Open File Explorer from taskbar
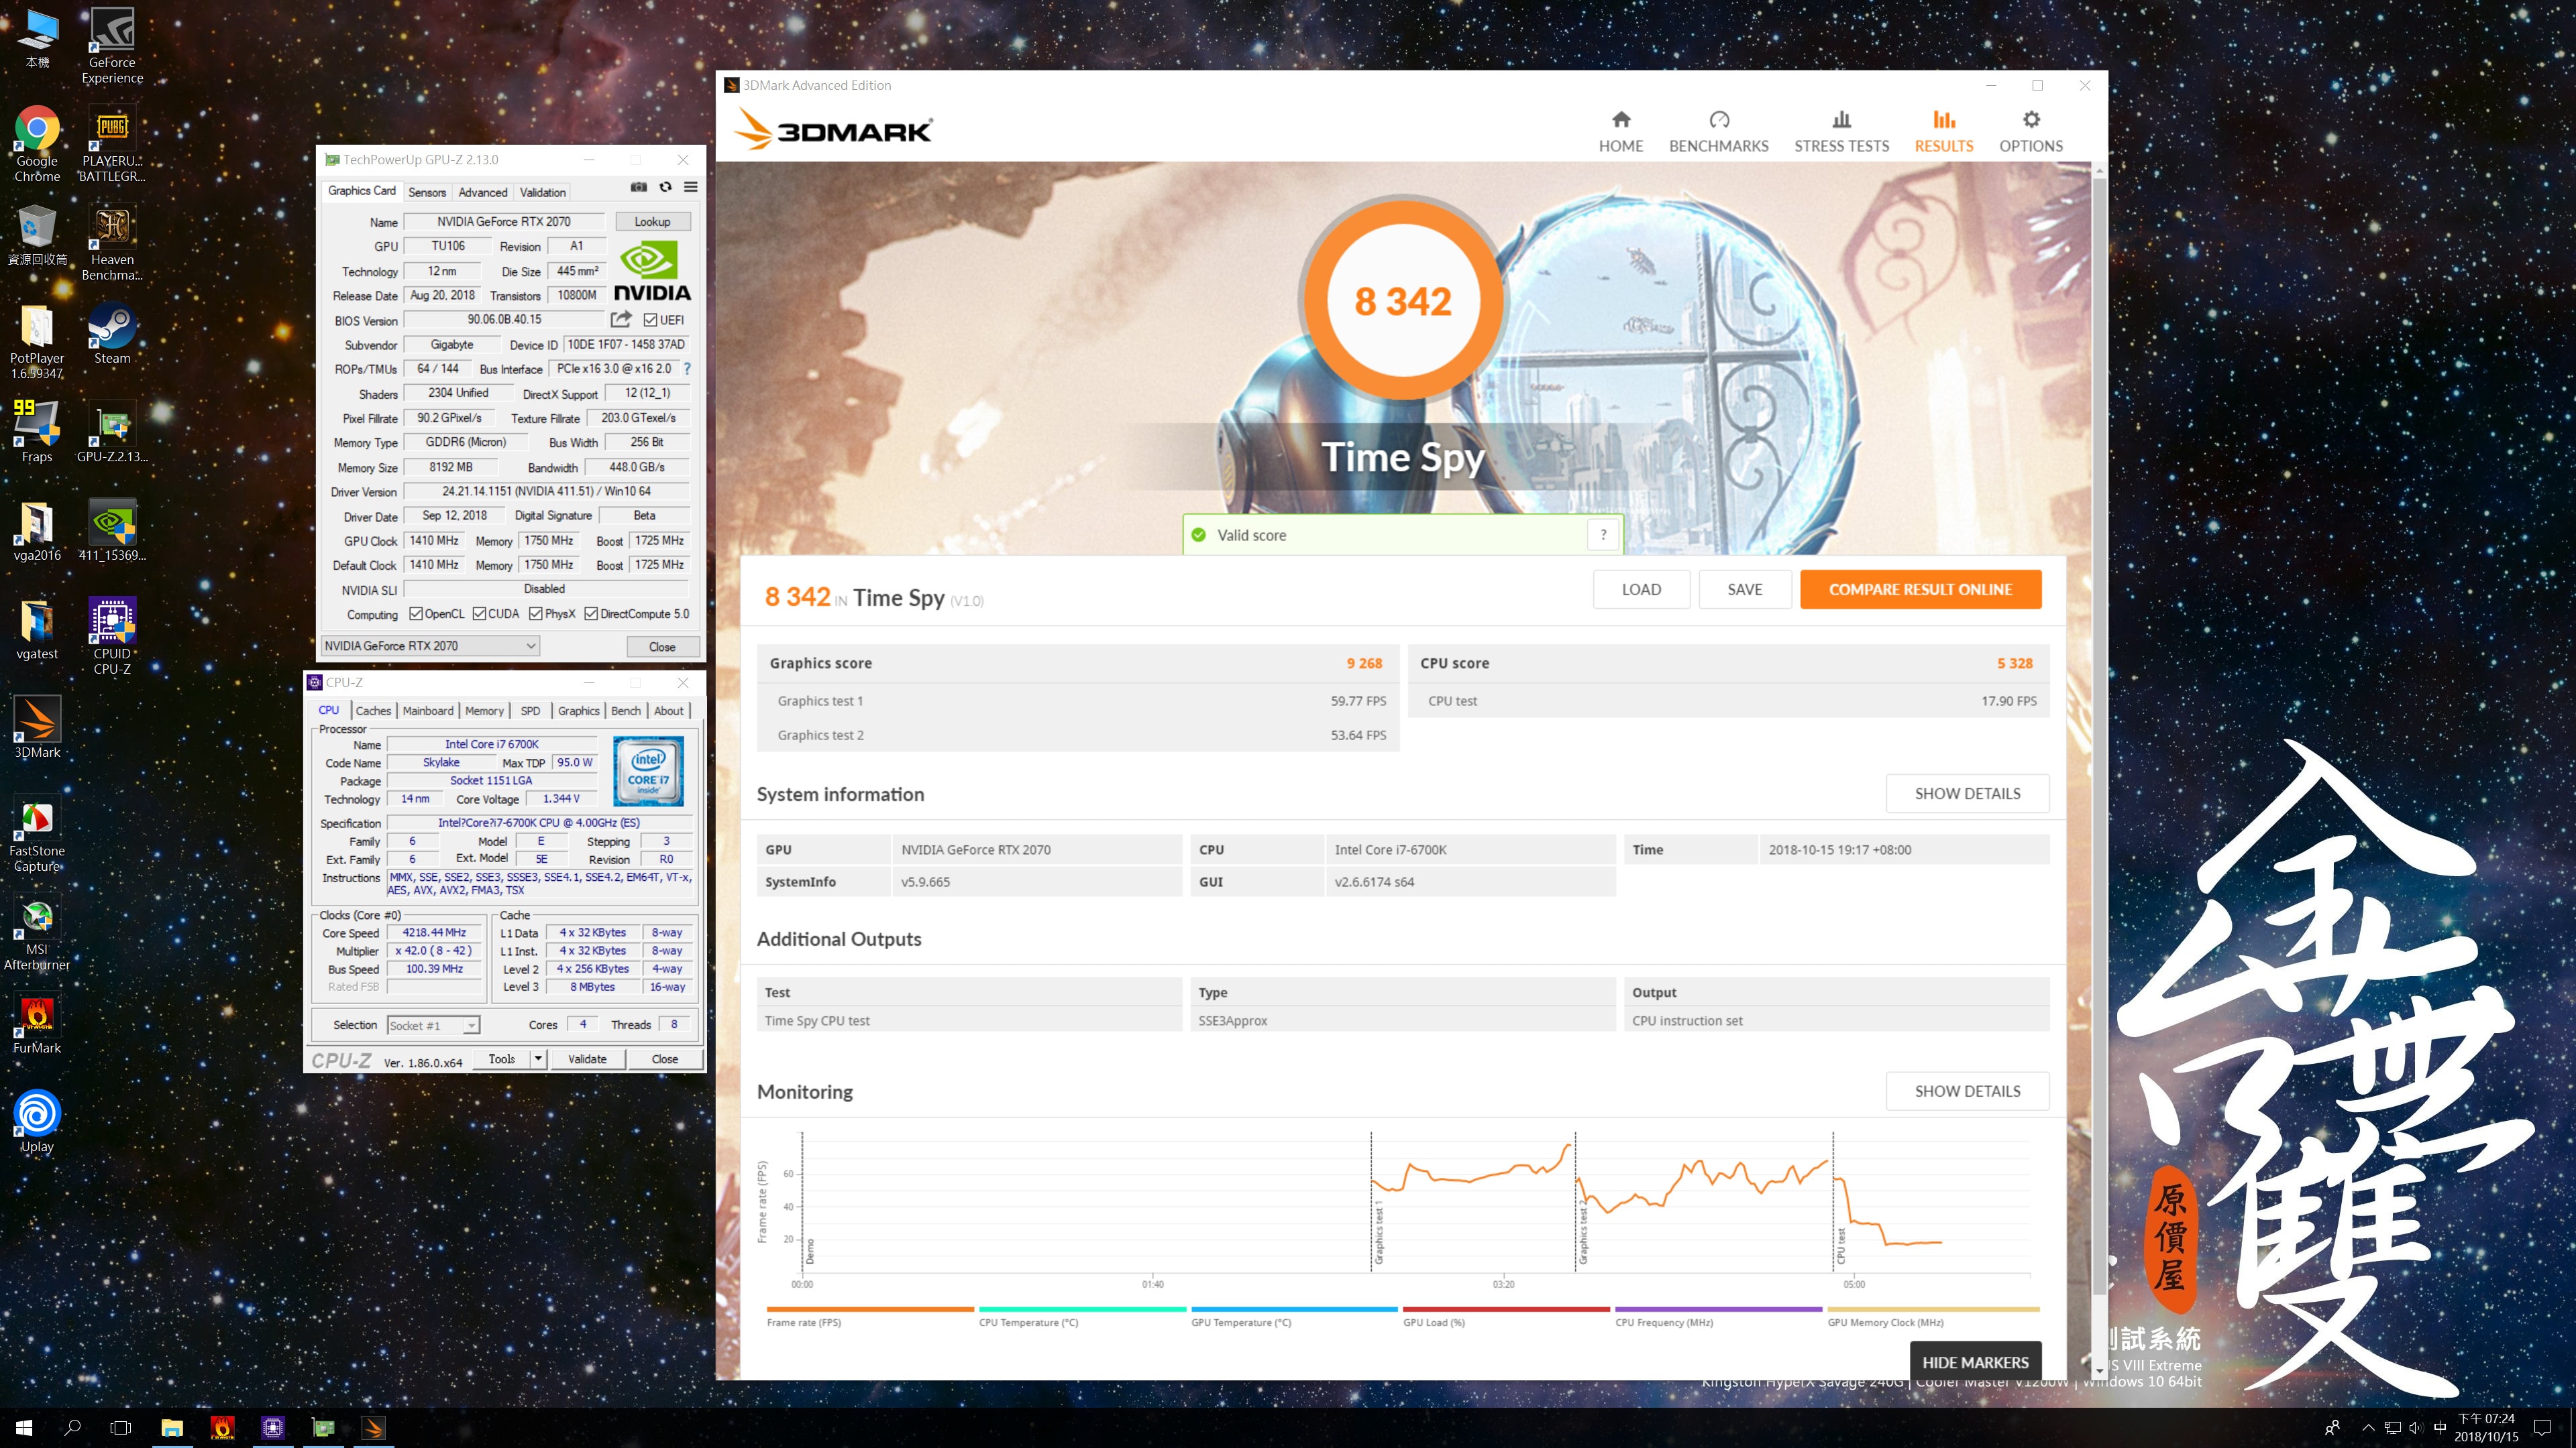Screen dimensions: 2576x1448 [x=172, y=1428]
